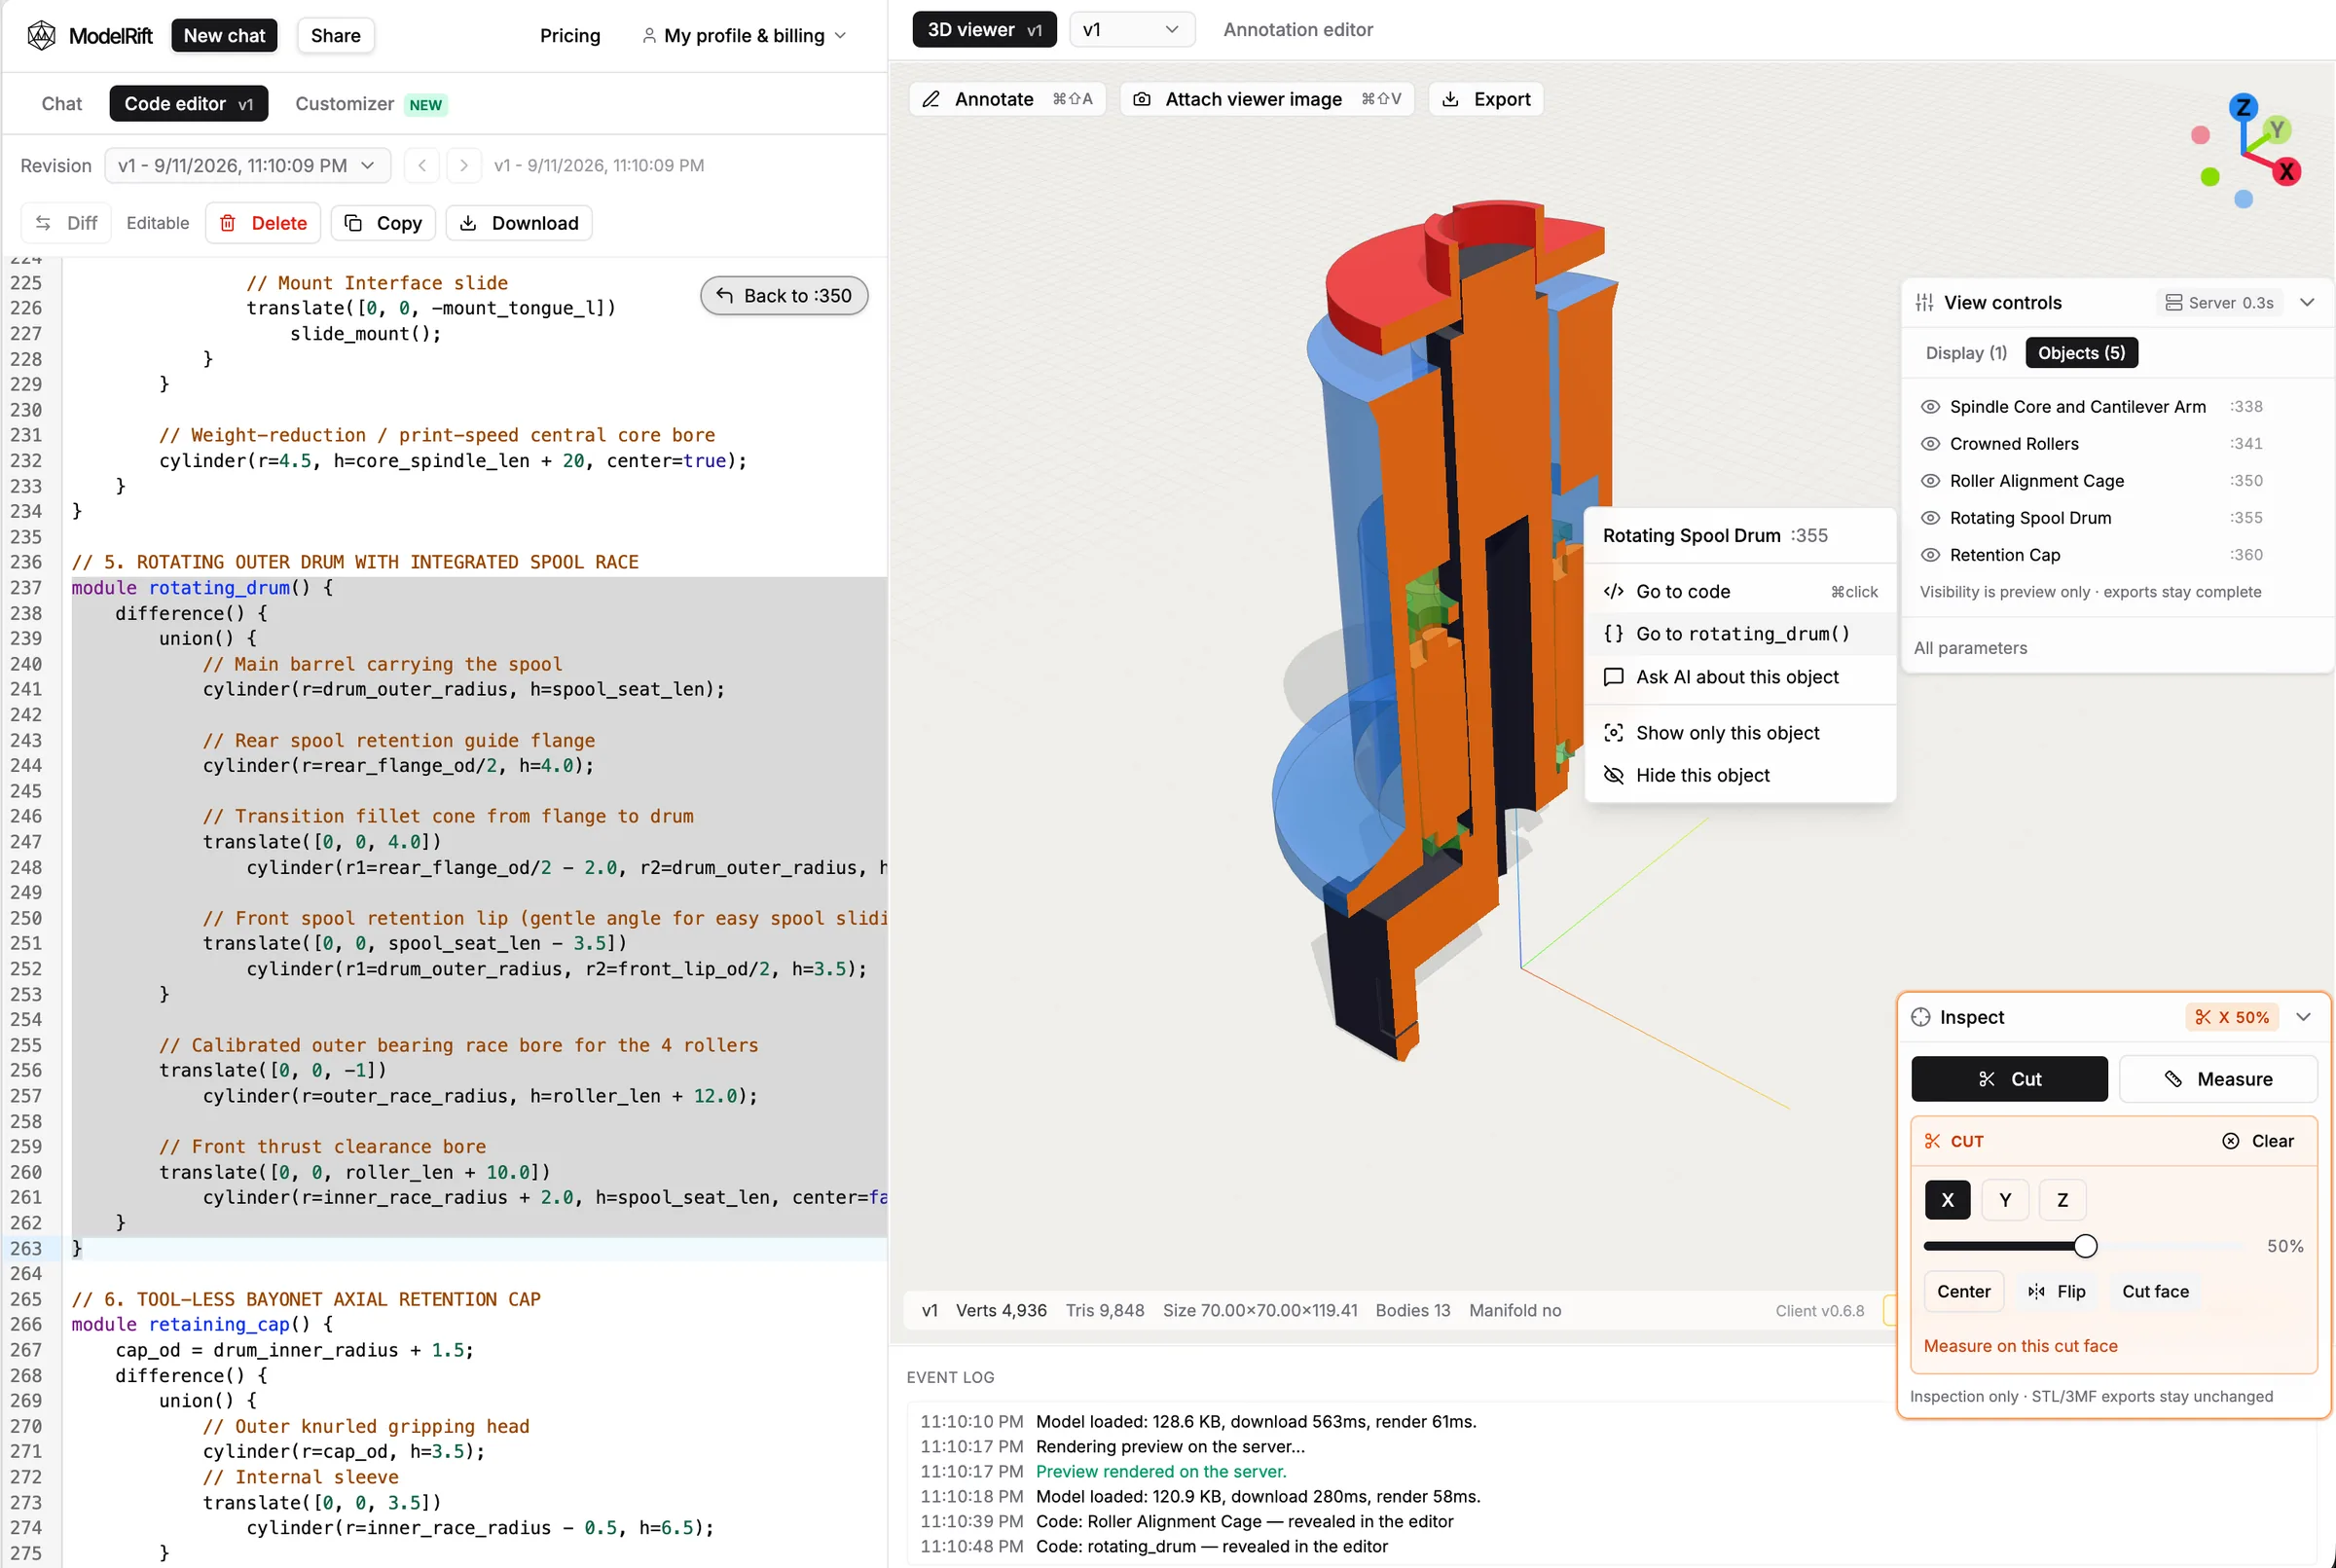Click the ModelRift logo icon

pyautogui.click(x=41, y=35)
